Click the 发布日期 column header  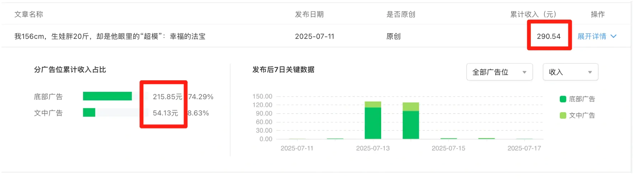pos(309,14)
